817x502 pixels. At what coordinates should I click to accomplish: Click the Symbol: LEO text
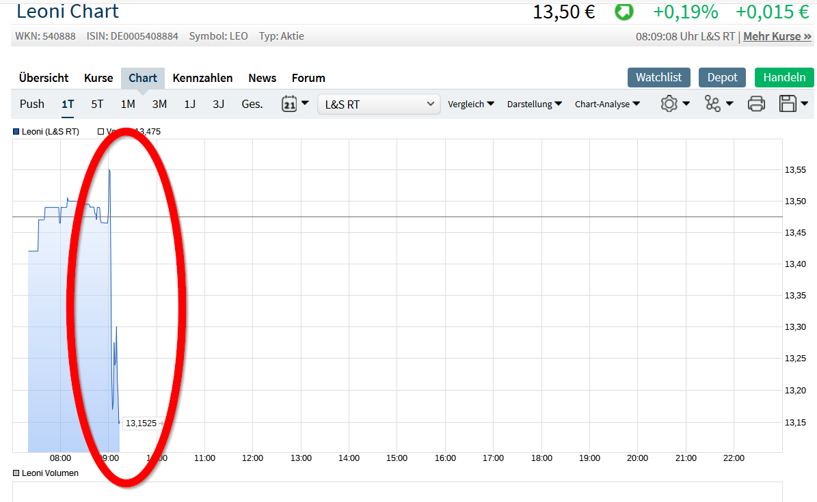(x=218, y=36)
